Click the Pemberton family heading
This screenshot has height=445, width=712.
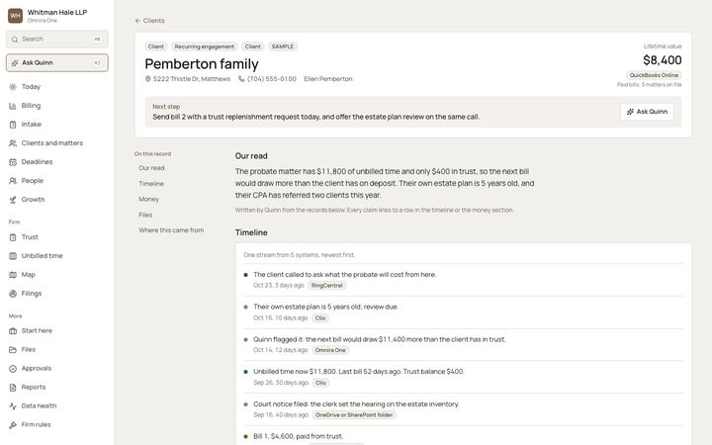pos(202,64)
